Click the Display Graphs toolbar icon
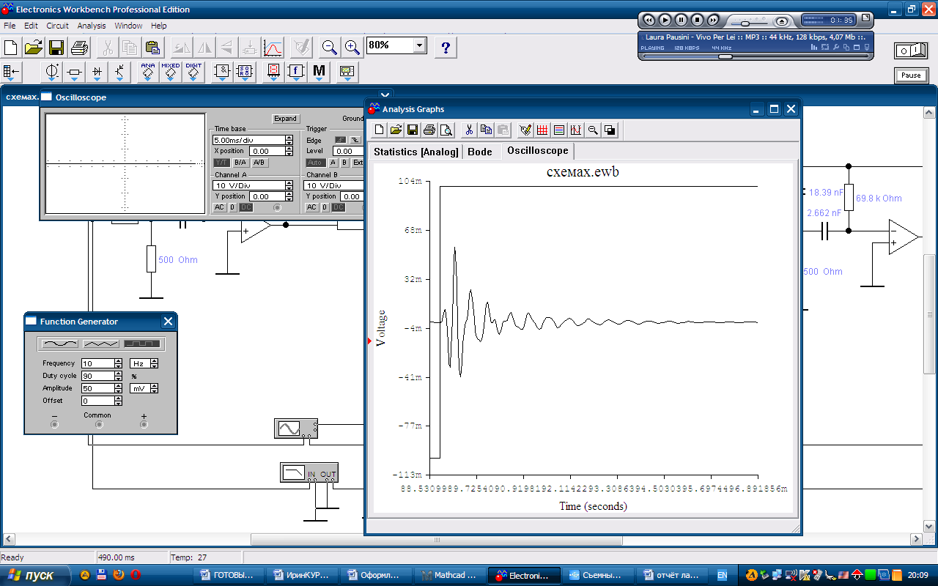The height and width of the screenshot is (586, 938). click(x=273, y=48)
